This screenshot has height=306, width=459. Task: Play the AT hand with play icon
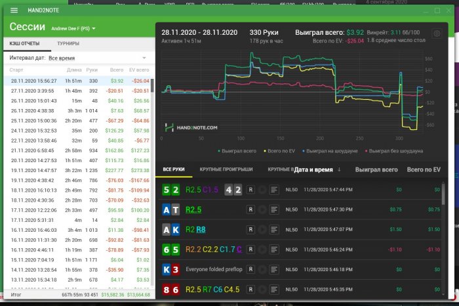[262, 209]
